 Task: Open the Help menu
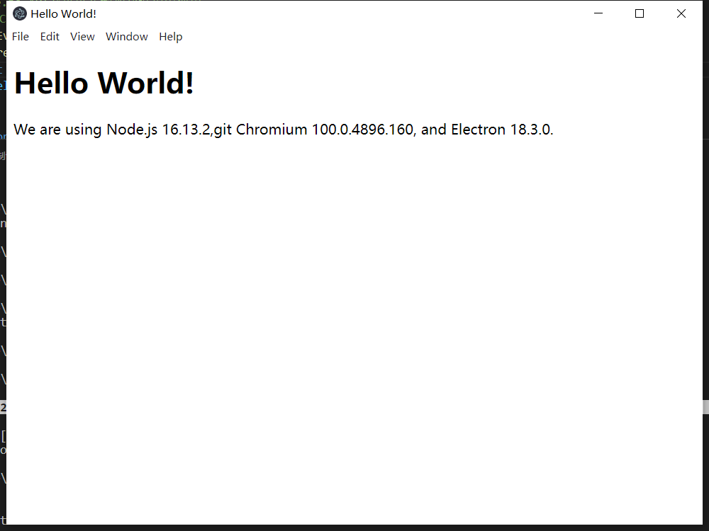170,37
